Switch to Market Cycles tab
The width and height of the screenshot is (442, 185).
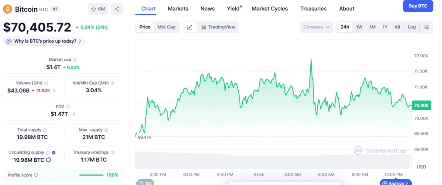(x=270, y=9)
